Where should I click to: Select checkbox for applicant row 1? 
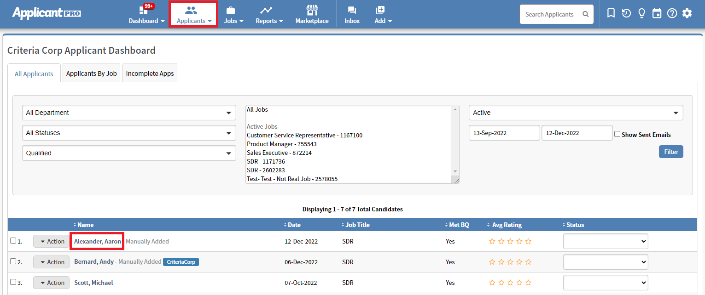coord(13,241)
